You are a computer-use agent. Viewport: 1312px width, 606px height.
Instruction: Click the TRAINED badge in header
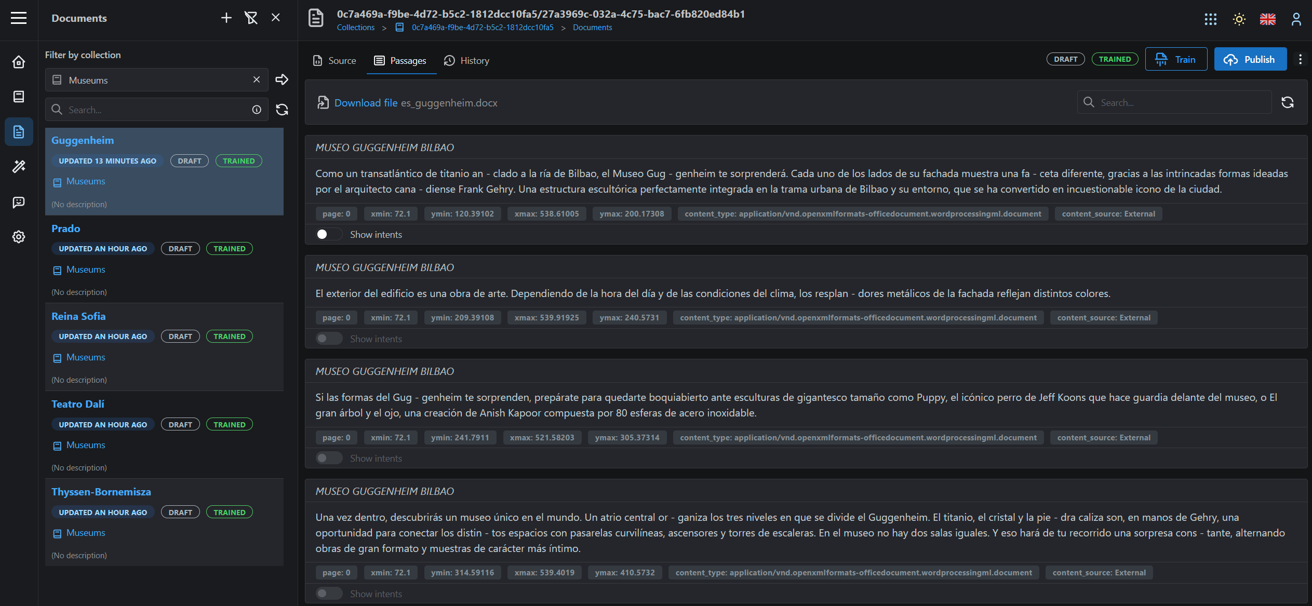[x=1115, y=59]
